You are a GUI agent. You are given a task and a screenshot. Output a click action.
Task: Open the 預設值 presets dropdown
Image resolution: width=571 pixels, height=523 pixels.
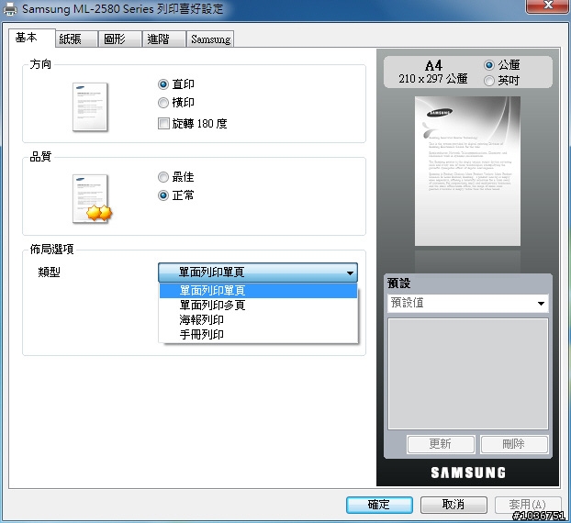468,303
